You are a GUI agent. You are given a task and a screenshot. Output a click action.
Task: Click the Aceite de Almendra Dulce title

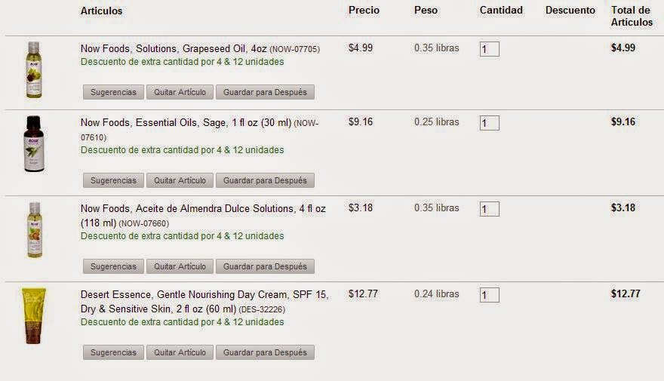pyautogui.click(x=203, y=208)
